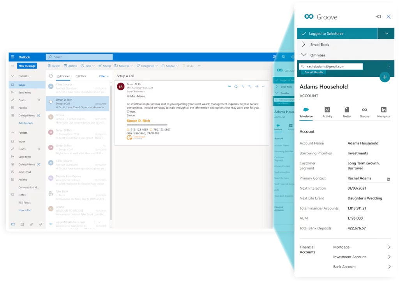Click Sweep in the toolbar
This screenshot has width=399, height=282.
(104, 66)
